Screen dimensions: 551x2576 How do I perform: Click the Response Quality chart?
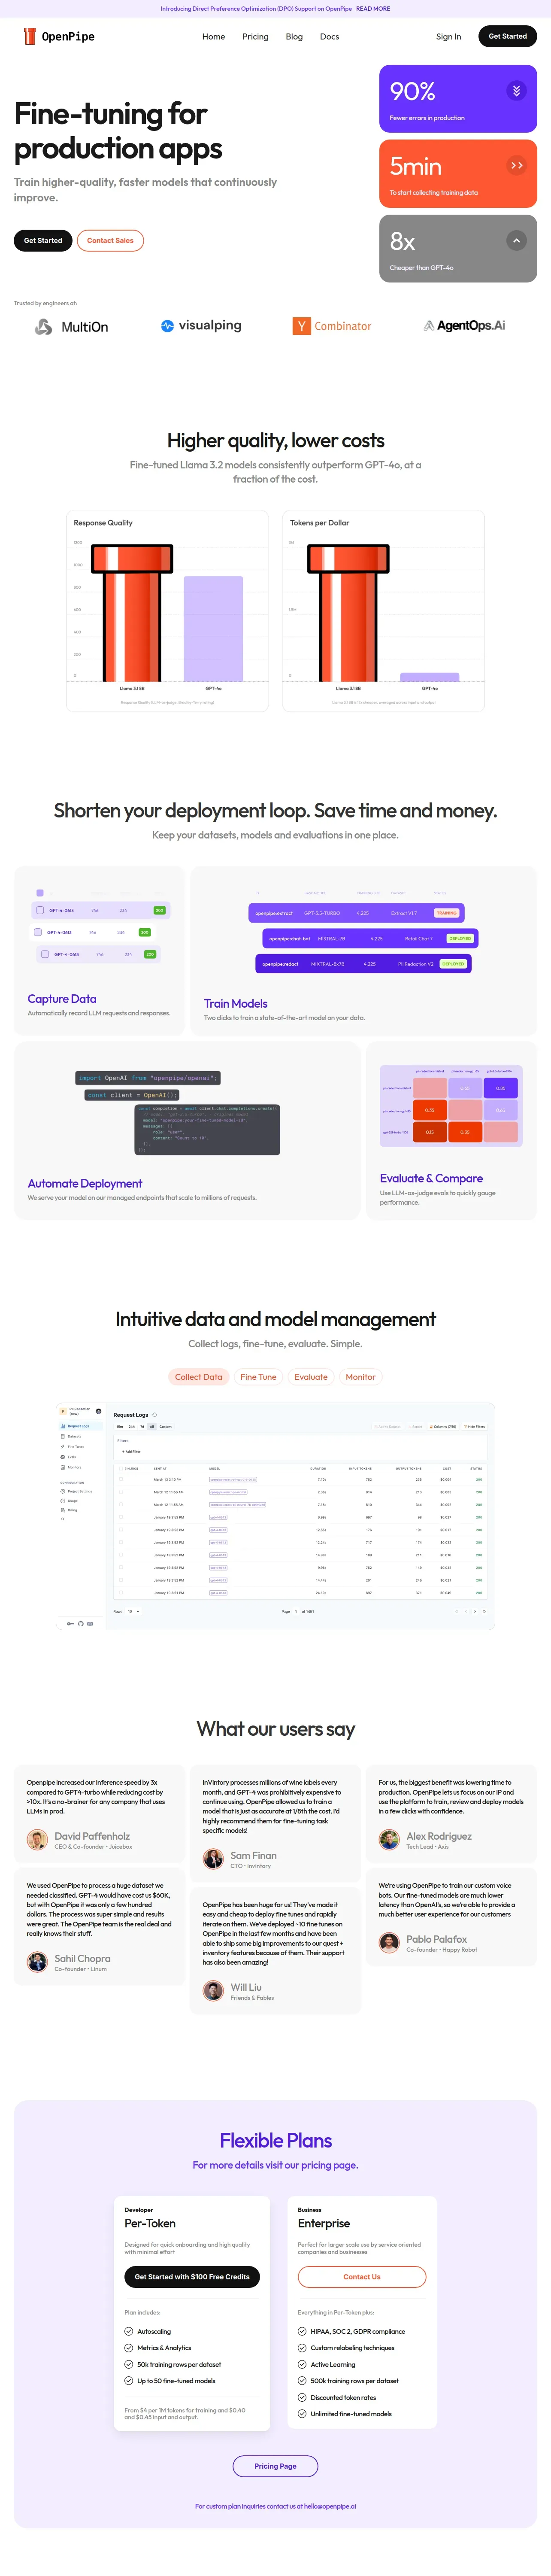point(167,611)
